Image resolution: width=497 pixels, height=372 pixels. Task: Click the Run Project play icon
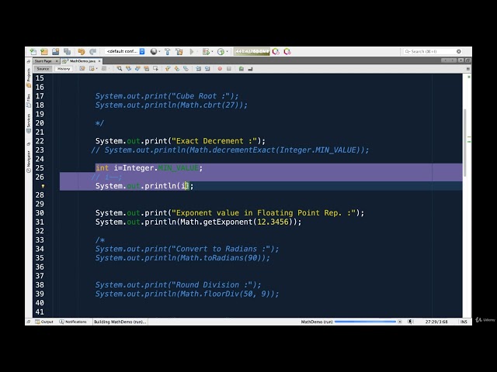coord(192,52)
